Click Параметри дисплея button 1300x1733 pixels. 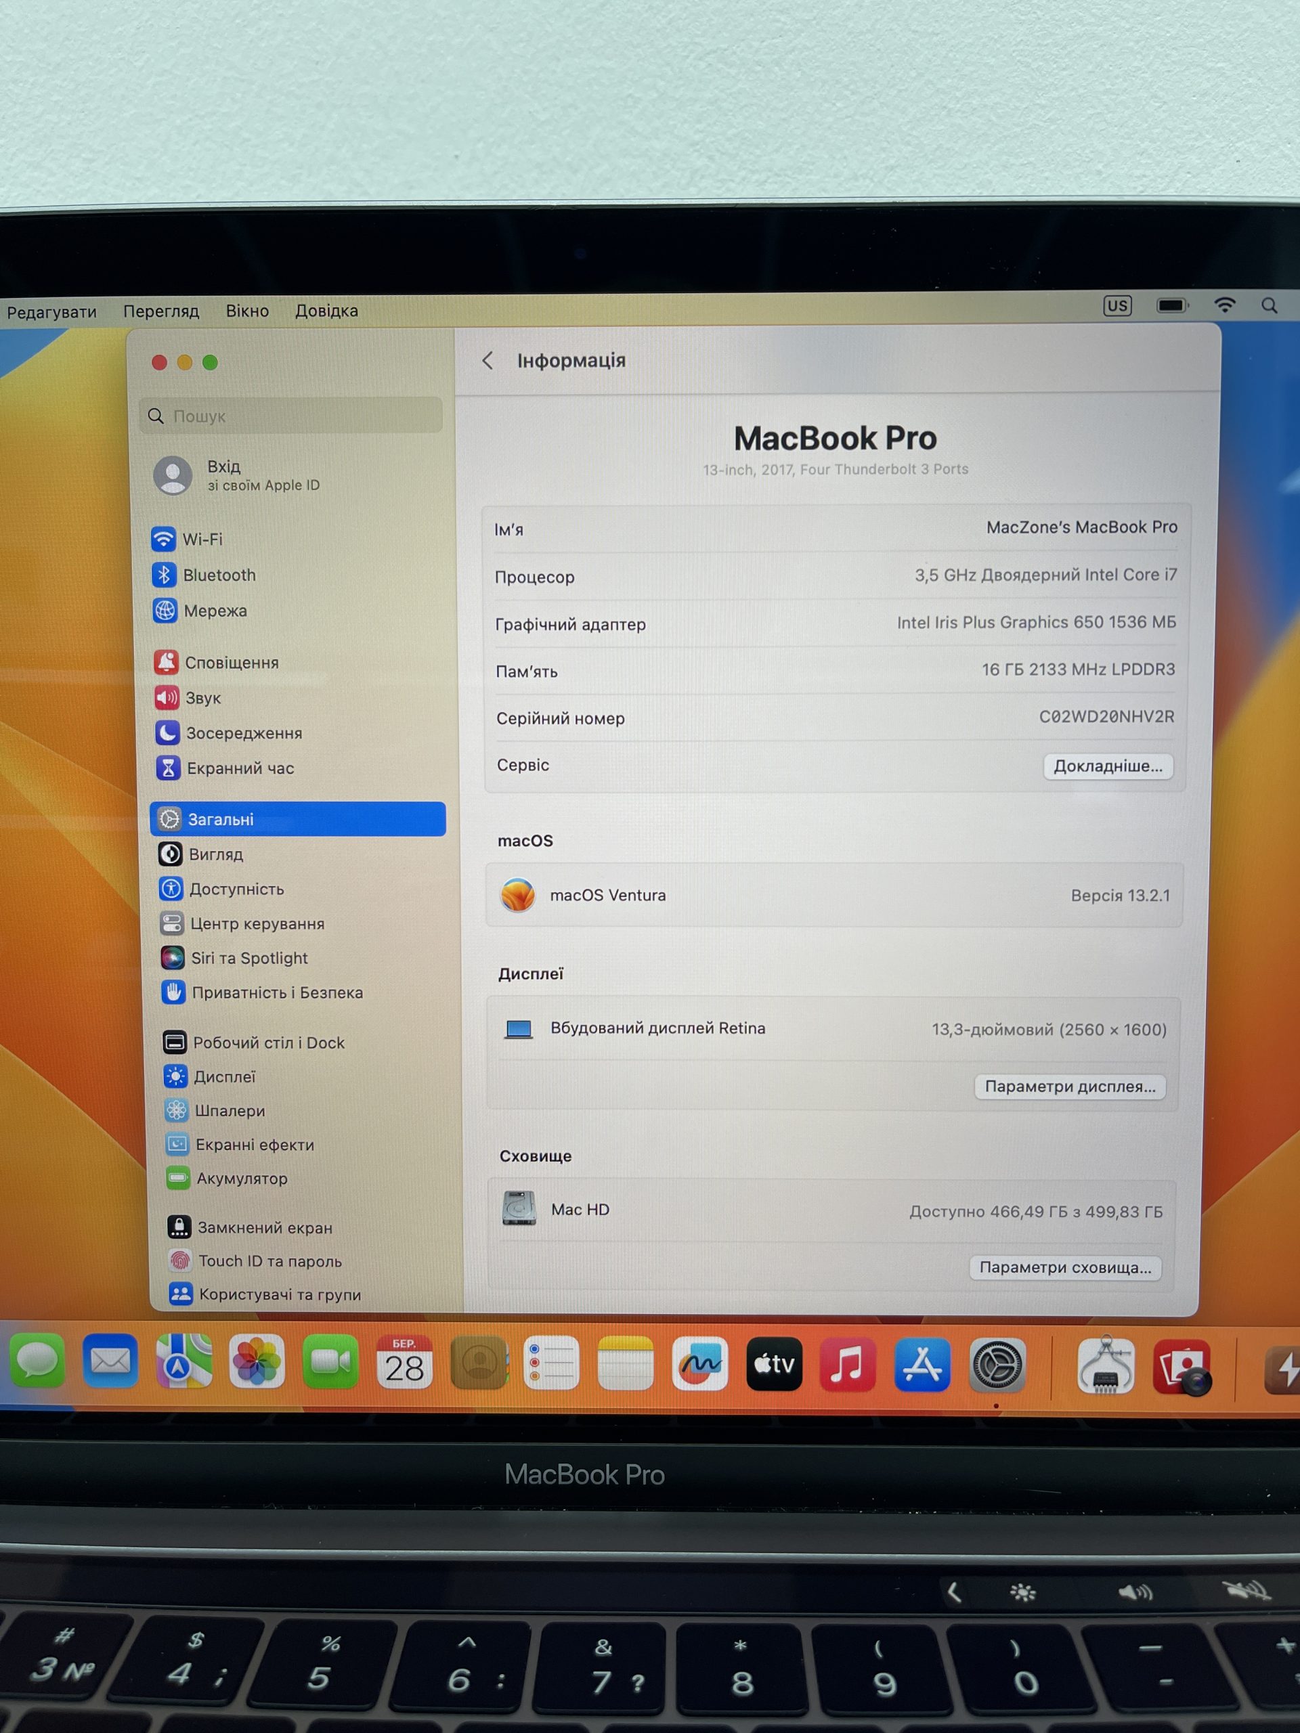[1070, 1087]
